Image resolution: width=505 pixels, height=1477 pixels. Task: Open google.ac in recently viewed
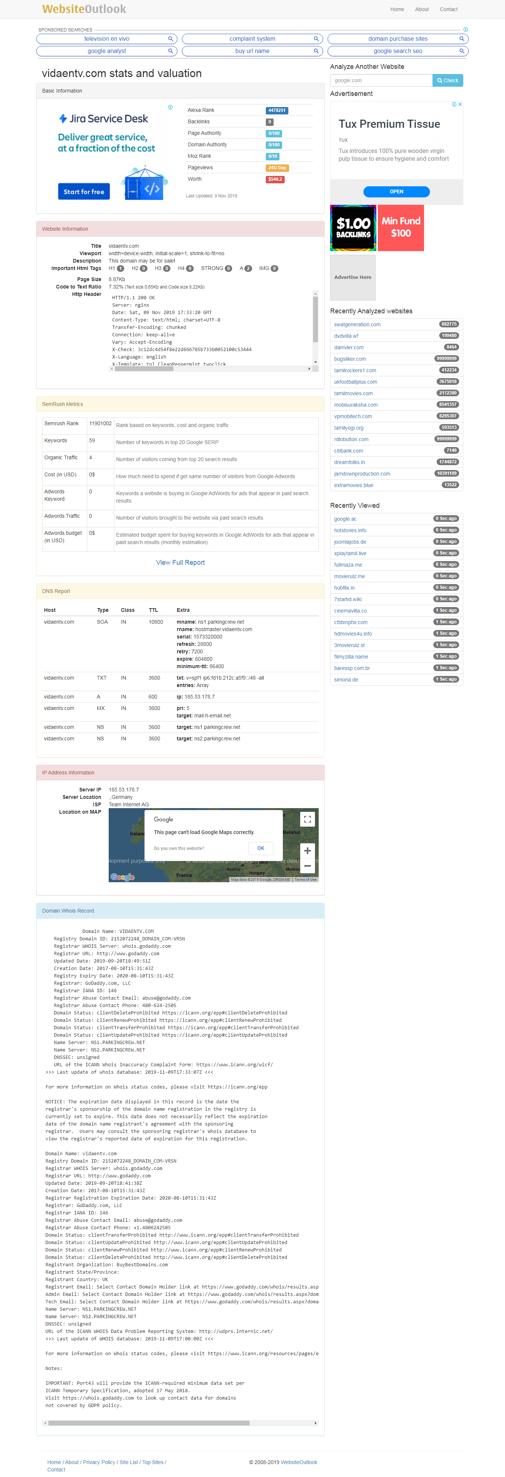click(x=345, y=519)
